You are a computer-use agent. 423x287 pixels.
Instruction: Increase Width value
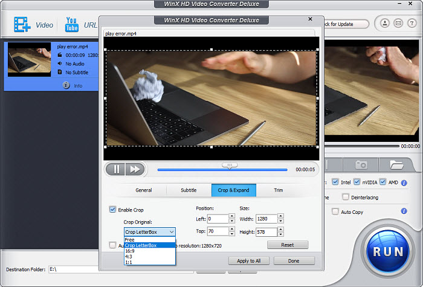coord(280,216)
